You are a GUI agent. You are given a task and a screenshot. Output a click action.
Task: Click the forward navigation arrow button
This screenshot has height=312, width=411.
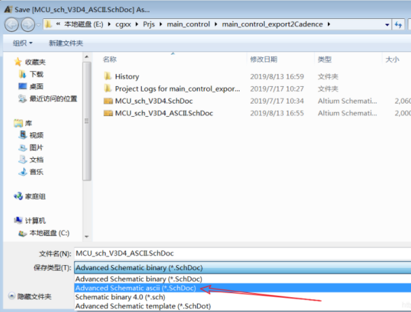[28, 25]
